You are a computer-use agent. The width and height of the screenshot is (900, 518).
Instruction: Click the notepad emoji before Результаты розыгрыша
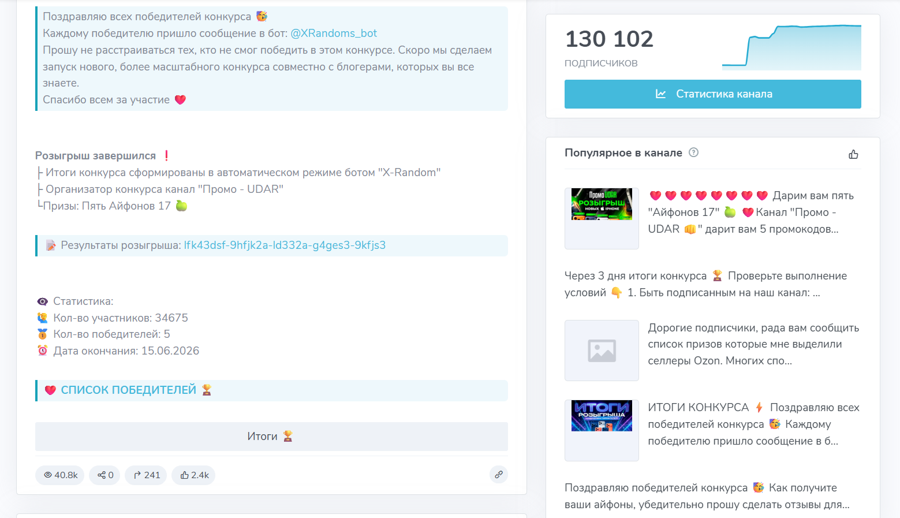50,245
